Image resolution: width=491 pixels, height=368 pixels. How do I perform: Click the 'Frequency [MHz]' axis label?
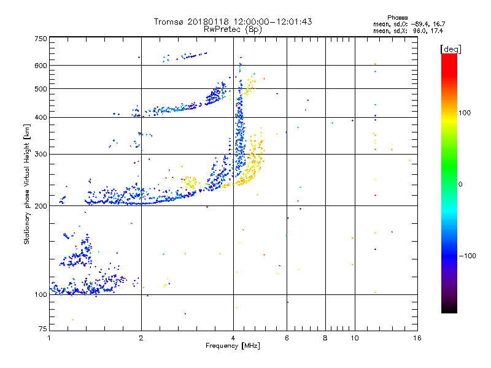pyautogui.click(x=233, y=346)
